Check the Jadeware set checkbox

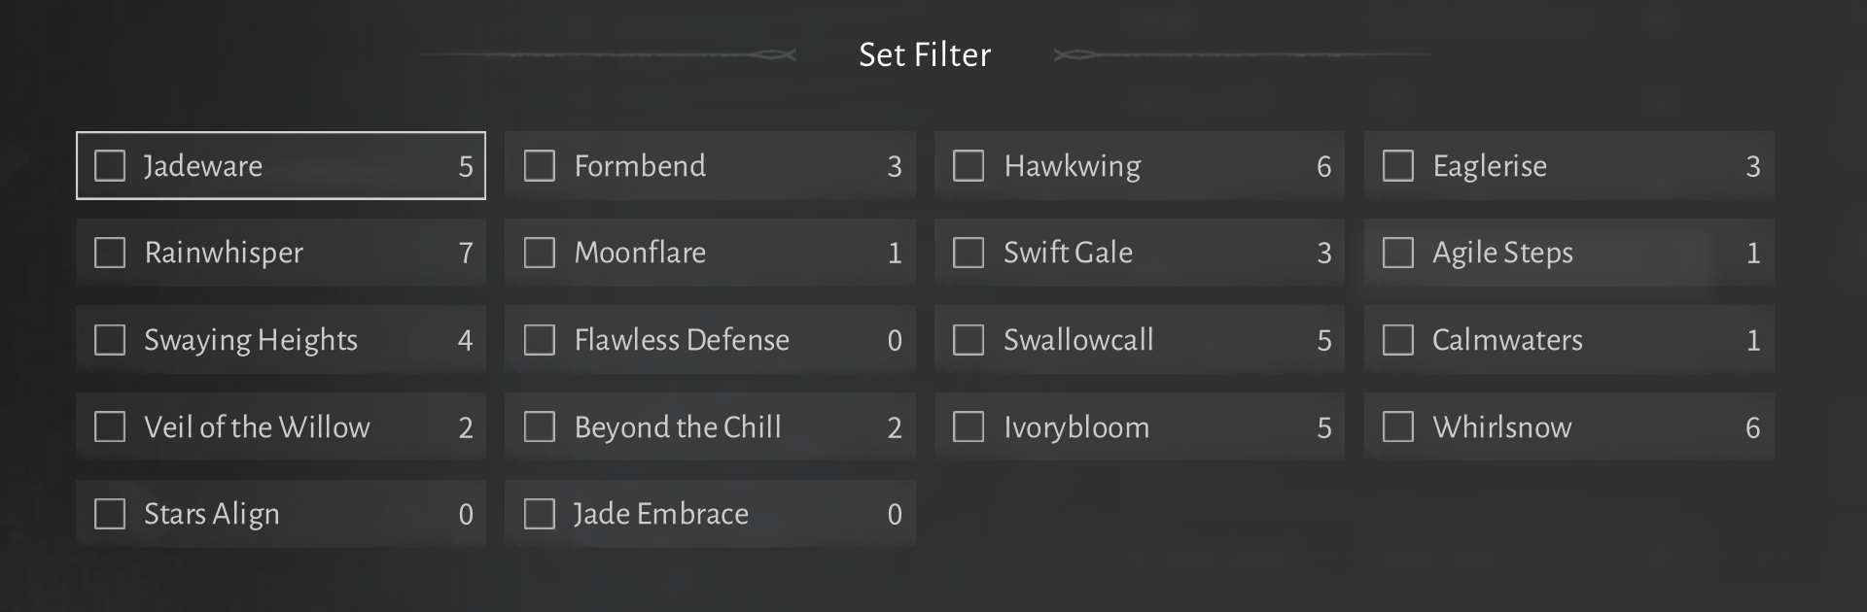click(110, 166)
